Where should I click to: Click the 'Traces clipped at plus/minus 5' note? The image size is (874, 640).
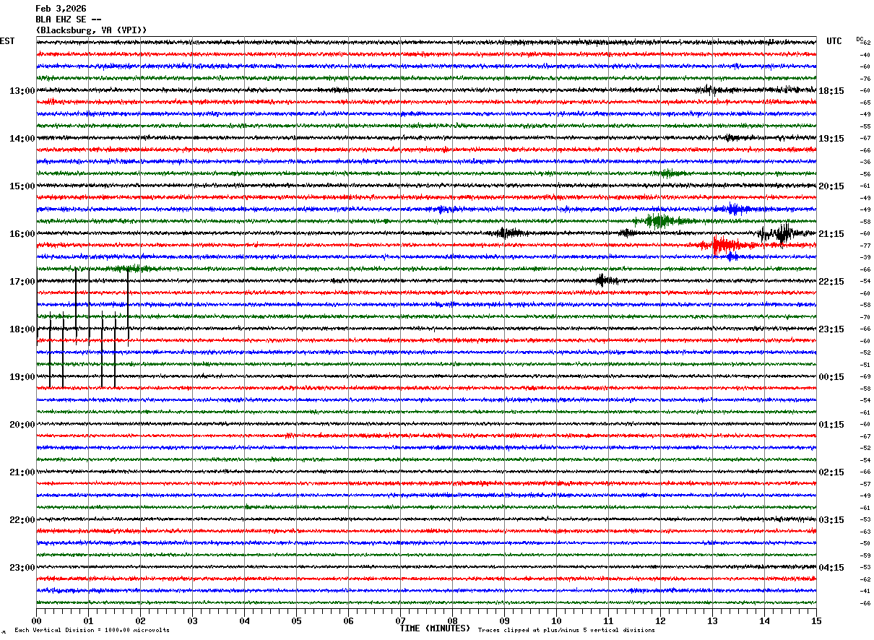[566, 631]
